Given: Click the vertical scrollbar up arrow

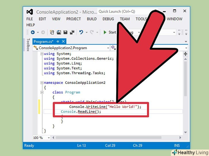Looking at the screenshot, I should coord(185,59).
